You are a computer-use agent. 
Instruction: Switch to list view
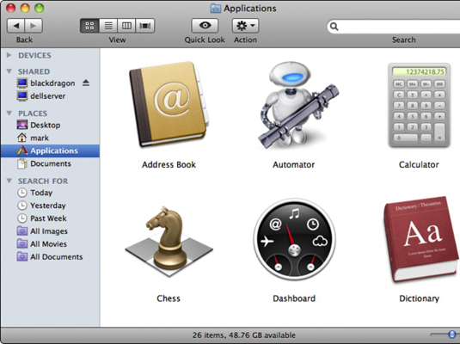(108, 26)
